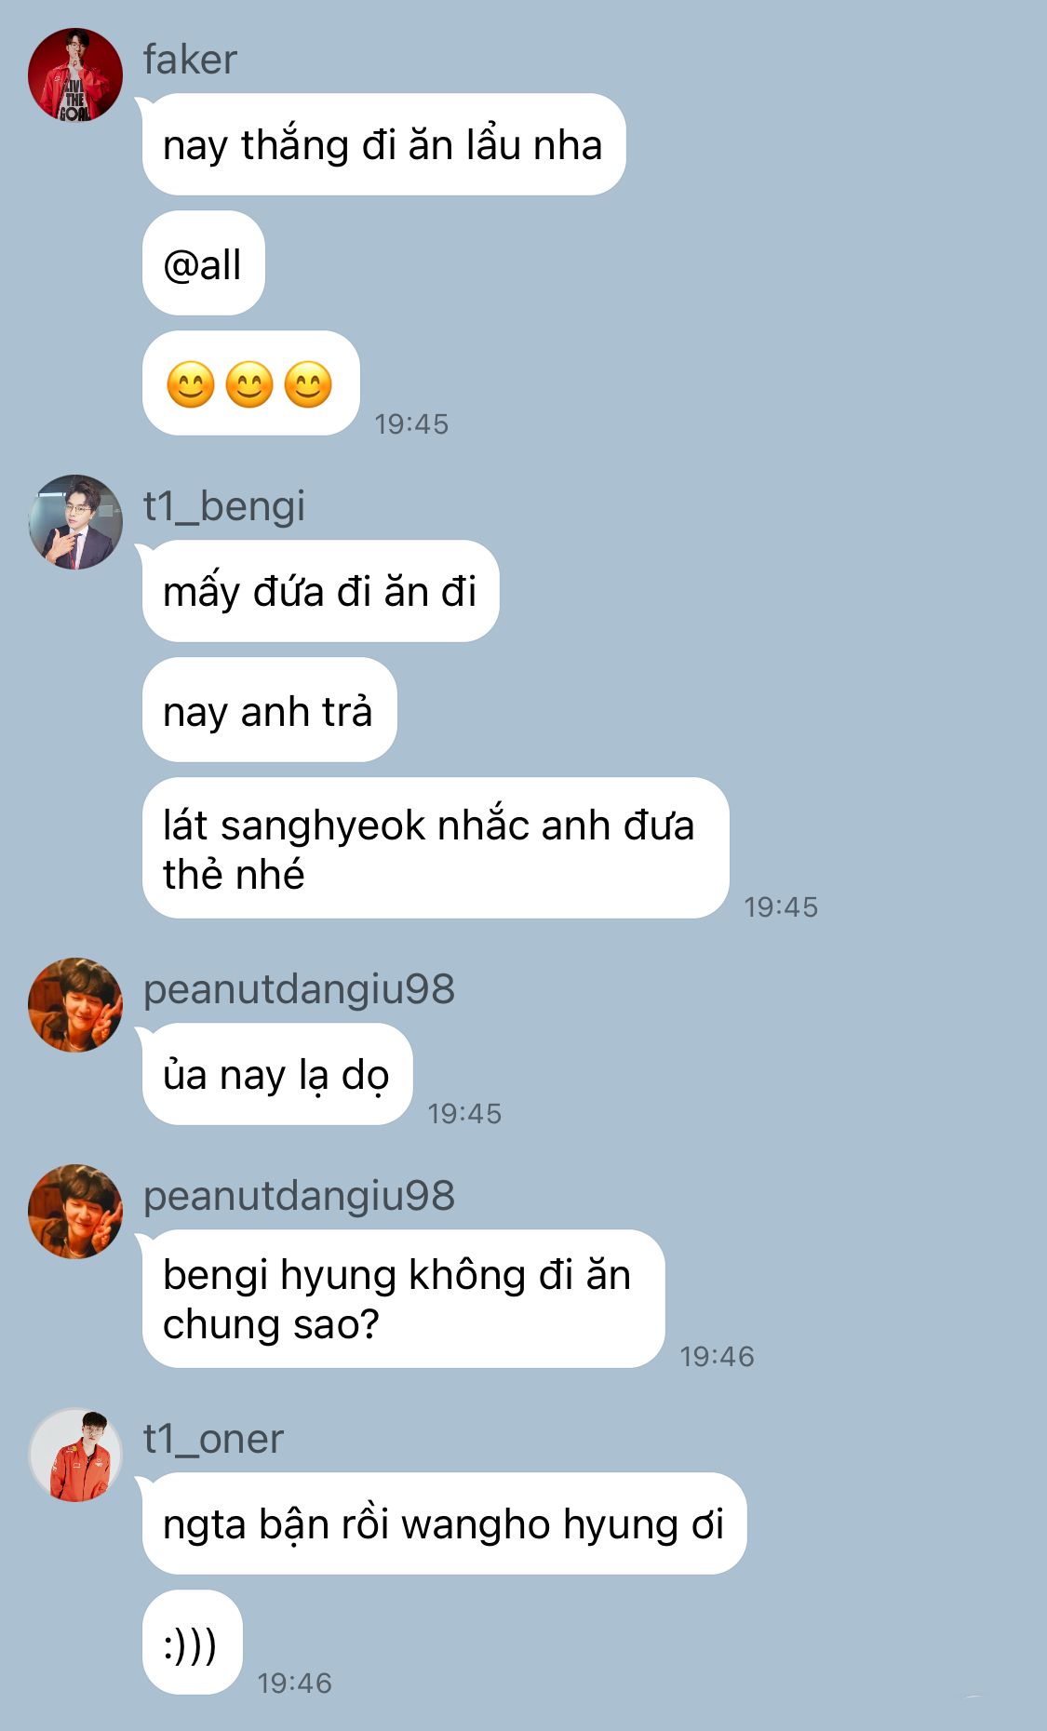Image resolution: width=1047 pixels, height=1731 pixels.
Task: Tap the first peanutdangiu98 username
Action: pyautogui.click(x=299, y=989)
